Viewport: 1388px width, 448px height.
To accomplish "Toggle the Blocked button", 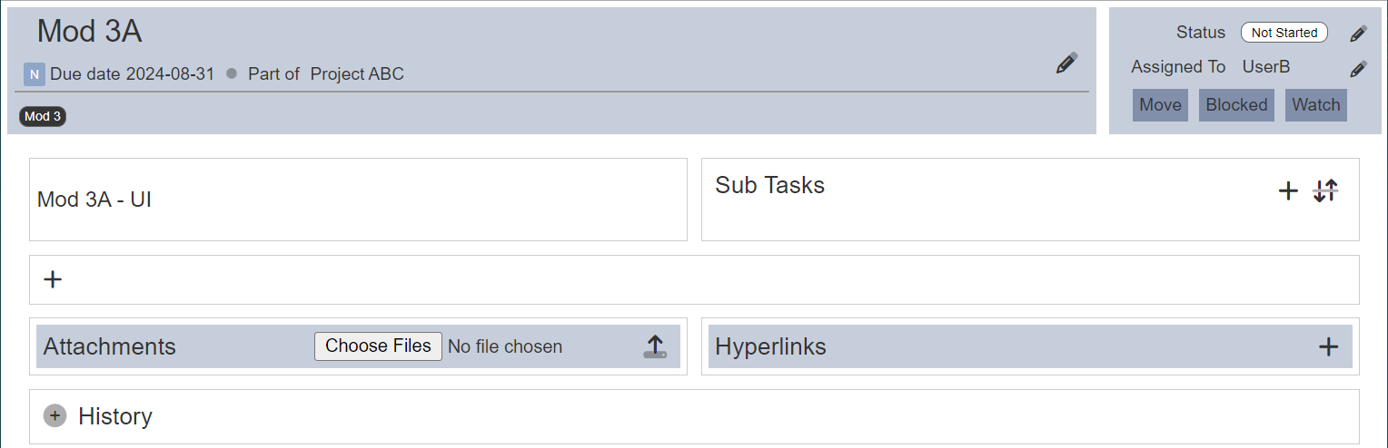I will point(1236,105).
